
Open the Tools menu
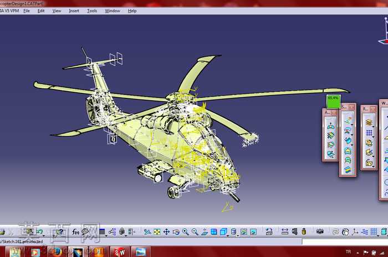tap(92, 11)
